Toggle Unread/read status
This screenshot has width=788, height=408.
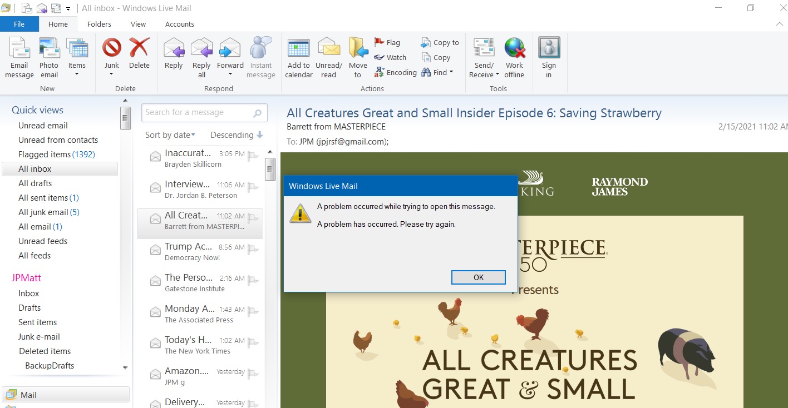coord(329,58)
